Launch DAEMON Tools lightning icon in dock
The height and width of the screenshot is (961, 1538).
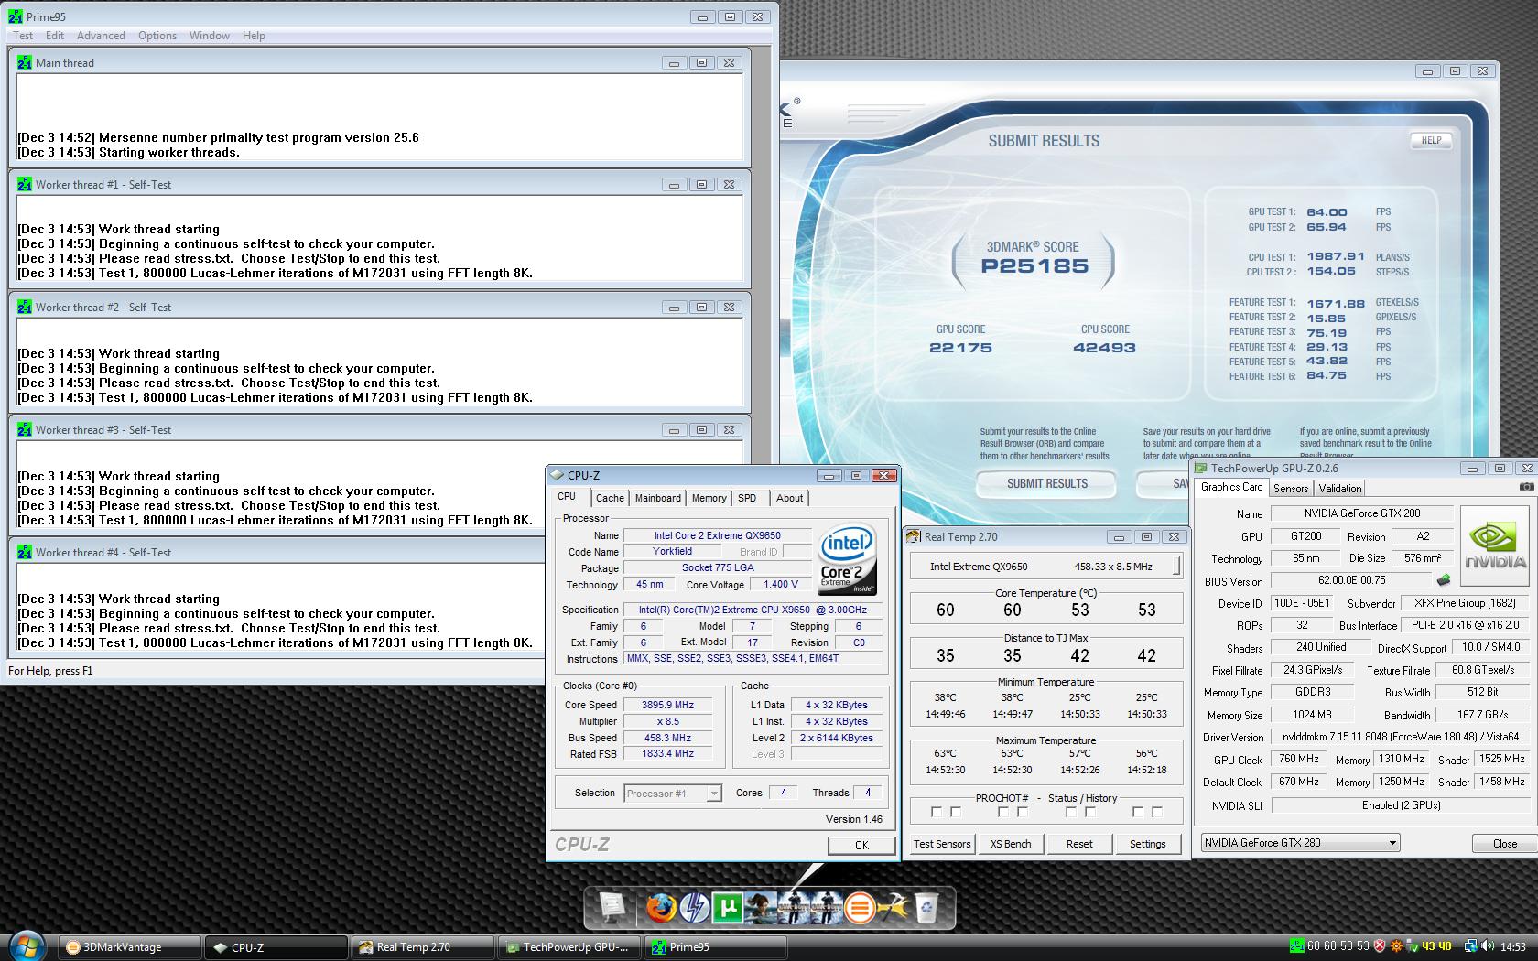[x=694, y=908]
